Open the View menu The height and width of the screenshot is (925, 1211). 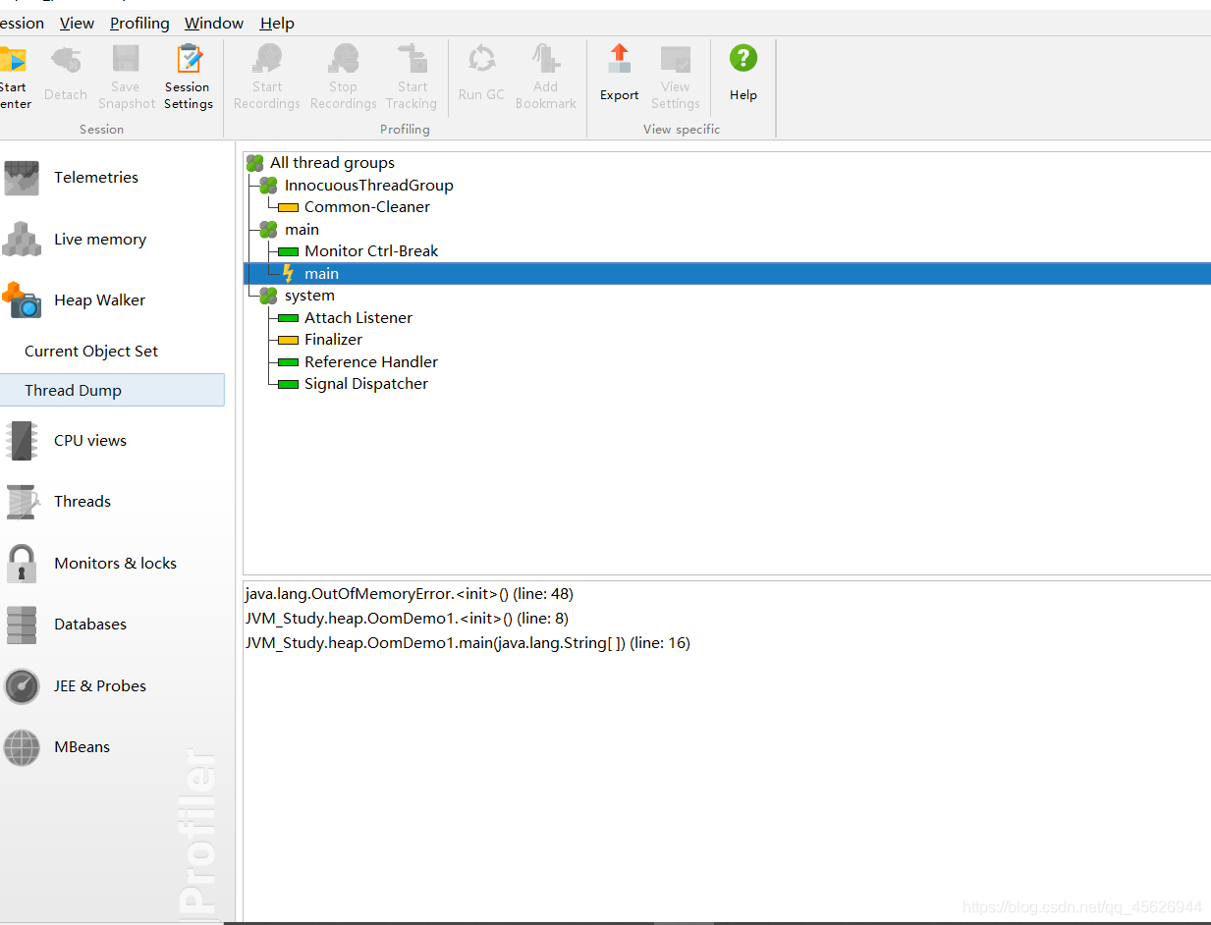(x=77, y=23)
